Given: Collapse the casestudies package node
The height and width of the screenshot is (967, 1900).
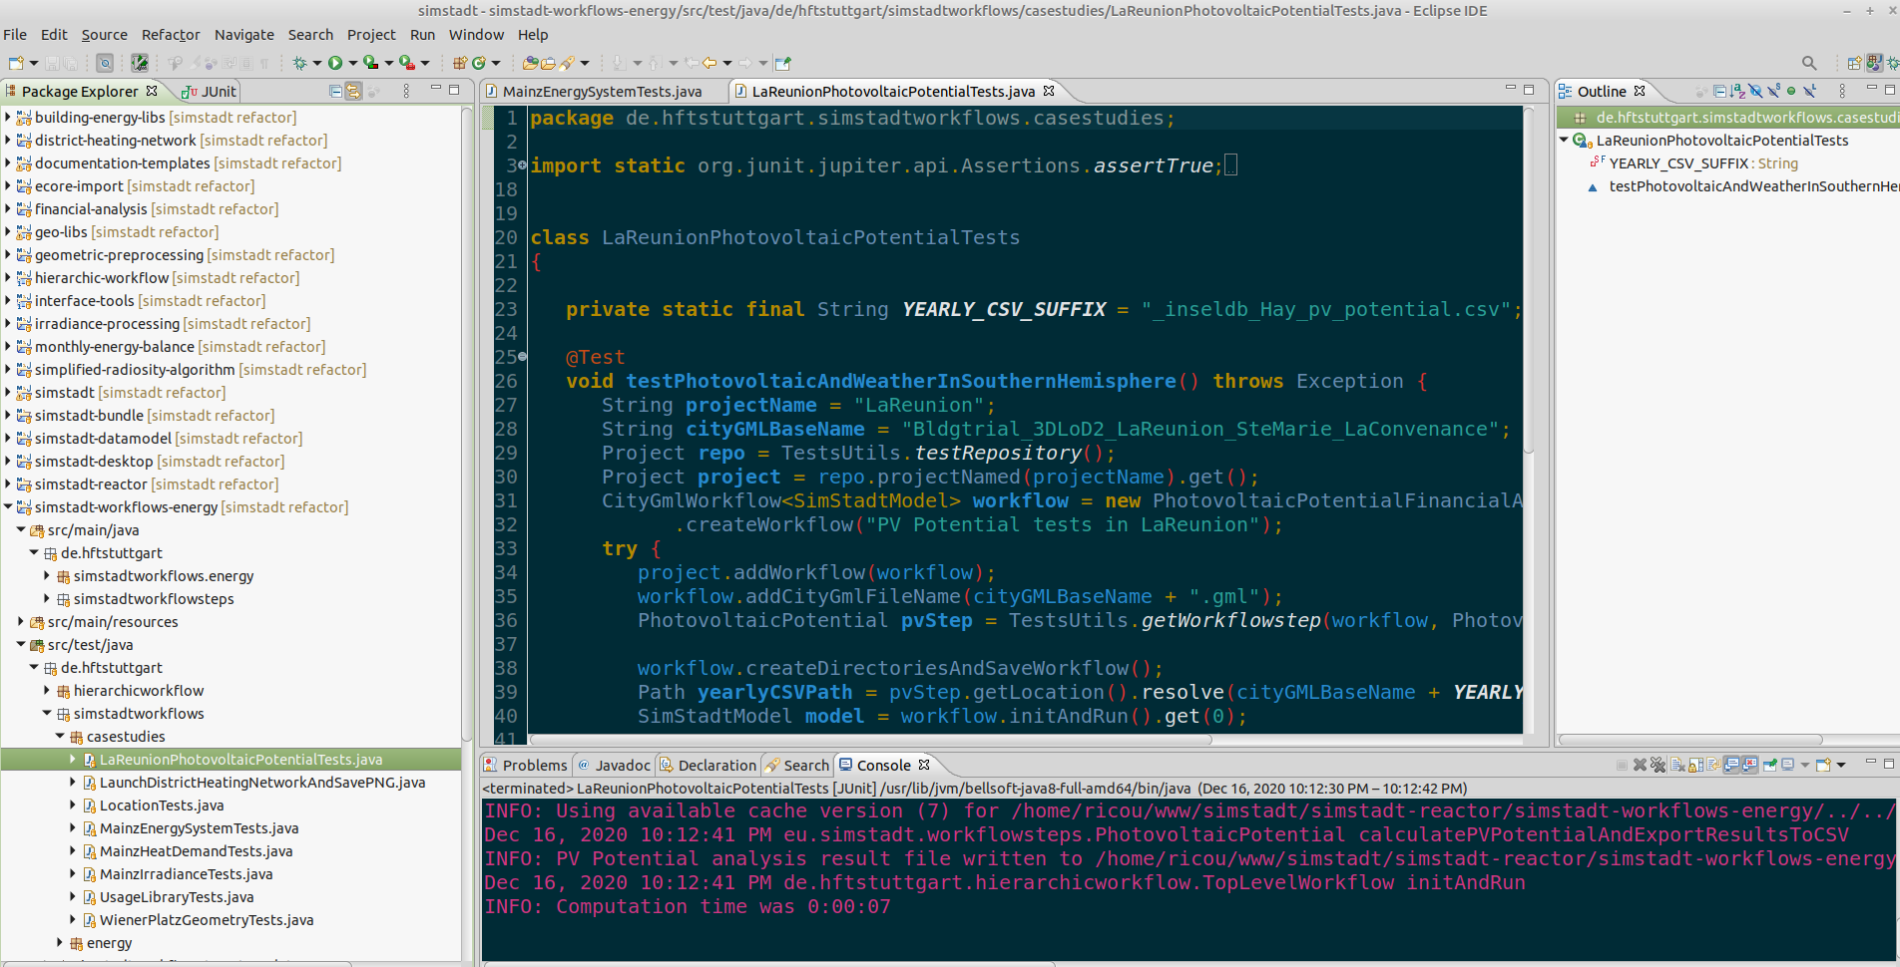Looking at the screenshot, I should coord(59,737).
